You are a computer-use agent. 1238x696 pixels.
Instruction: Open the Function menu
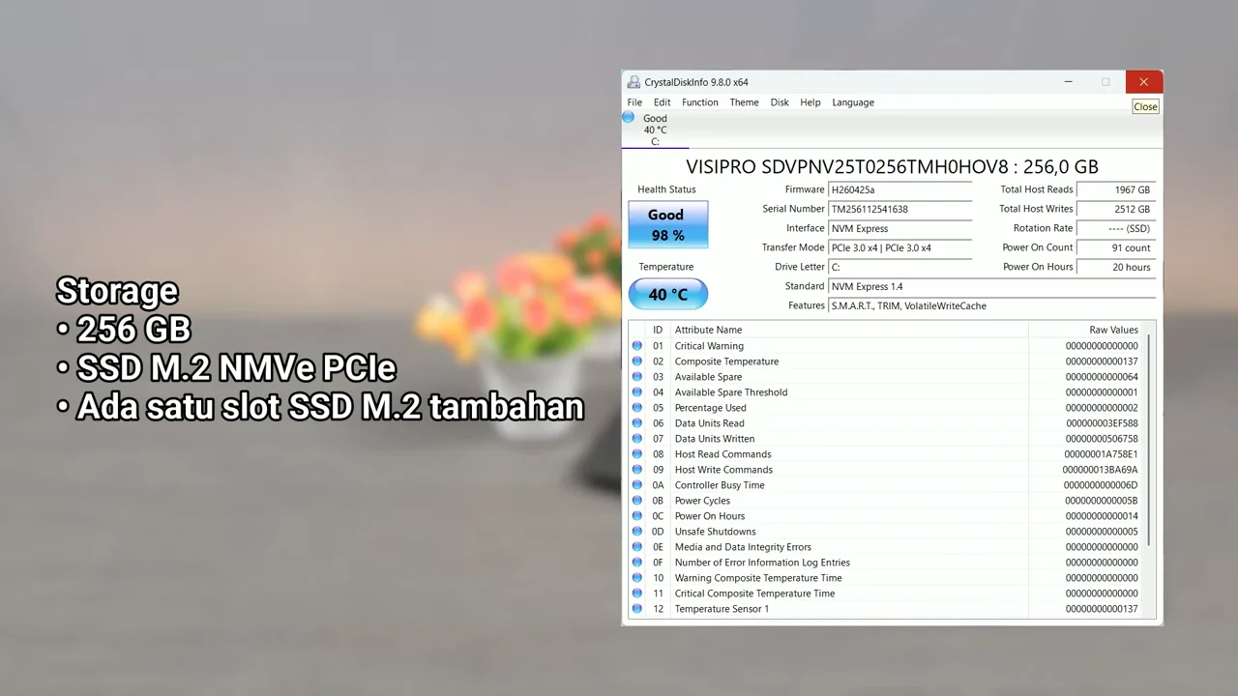pyautogui.click(x=700, y=102)
